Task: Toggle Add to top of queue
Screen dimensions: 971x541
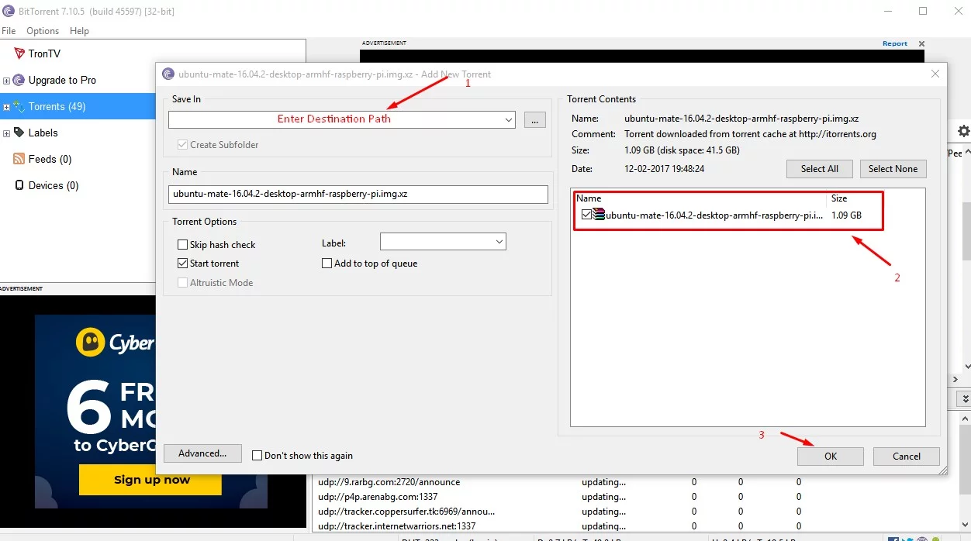Action: click(x=327, y=264)
